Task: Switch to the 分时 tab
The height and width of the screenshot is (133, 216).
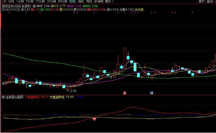Action: point(11,1)
